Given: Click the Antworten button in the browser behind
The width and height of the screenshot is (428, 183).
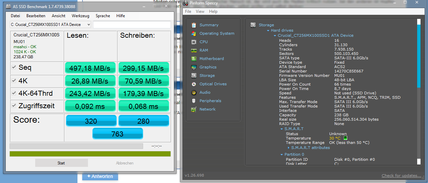Looking at the screenshot, I should coord(100,176).
